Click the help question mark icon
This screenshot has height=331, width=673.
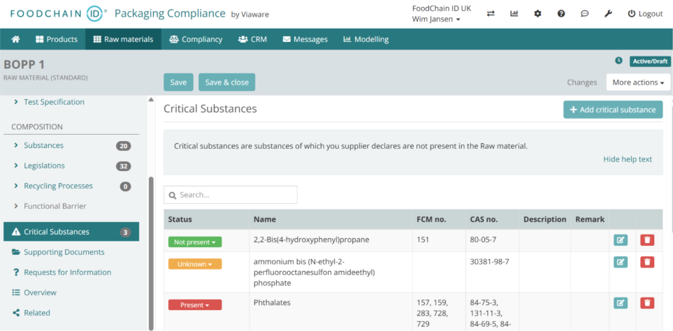click(561, 14)
